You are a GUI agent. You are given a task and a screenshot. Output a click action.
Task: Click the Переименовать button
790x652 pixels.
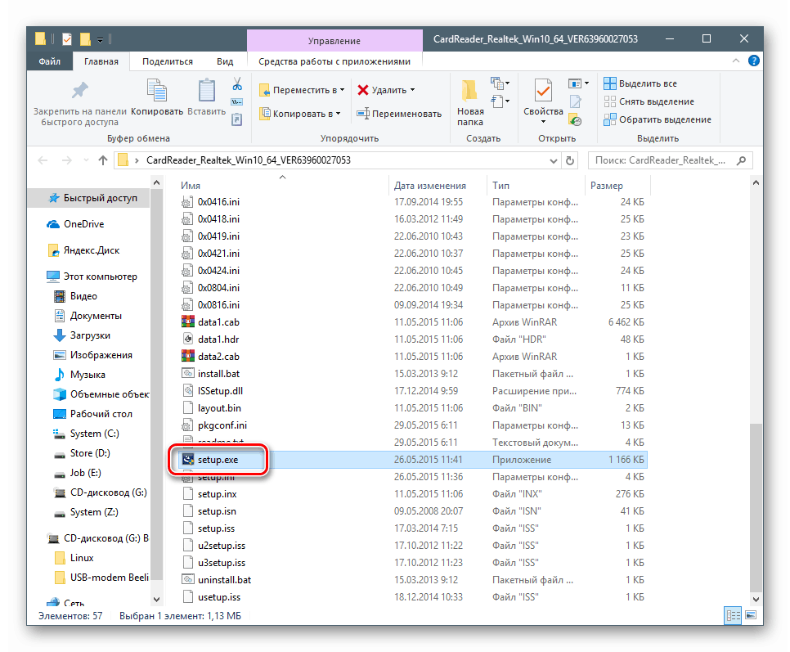point(399,114)
